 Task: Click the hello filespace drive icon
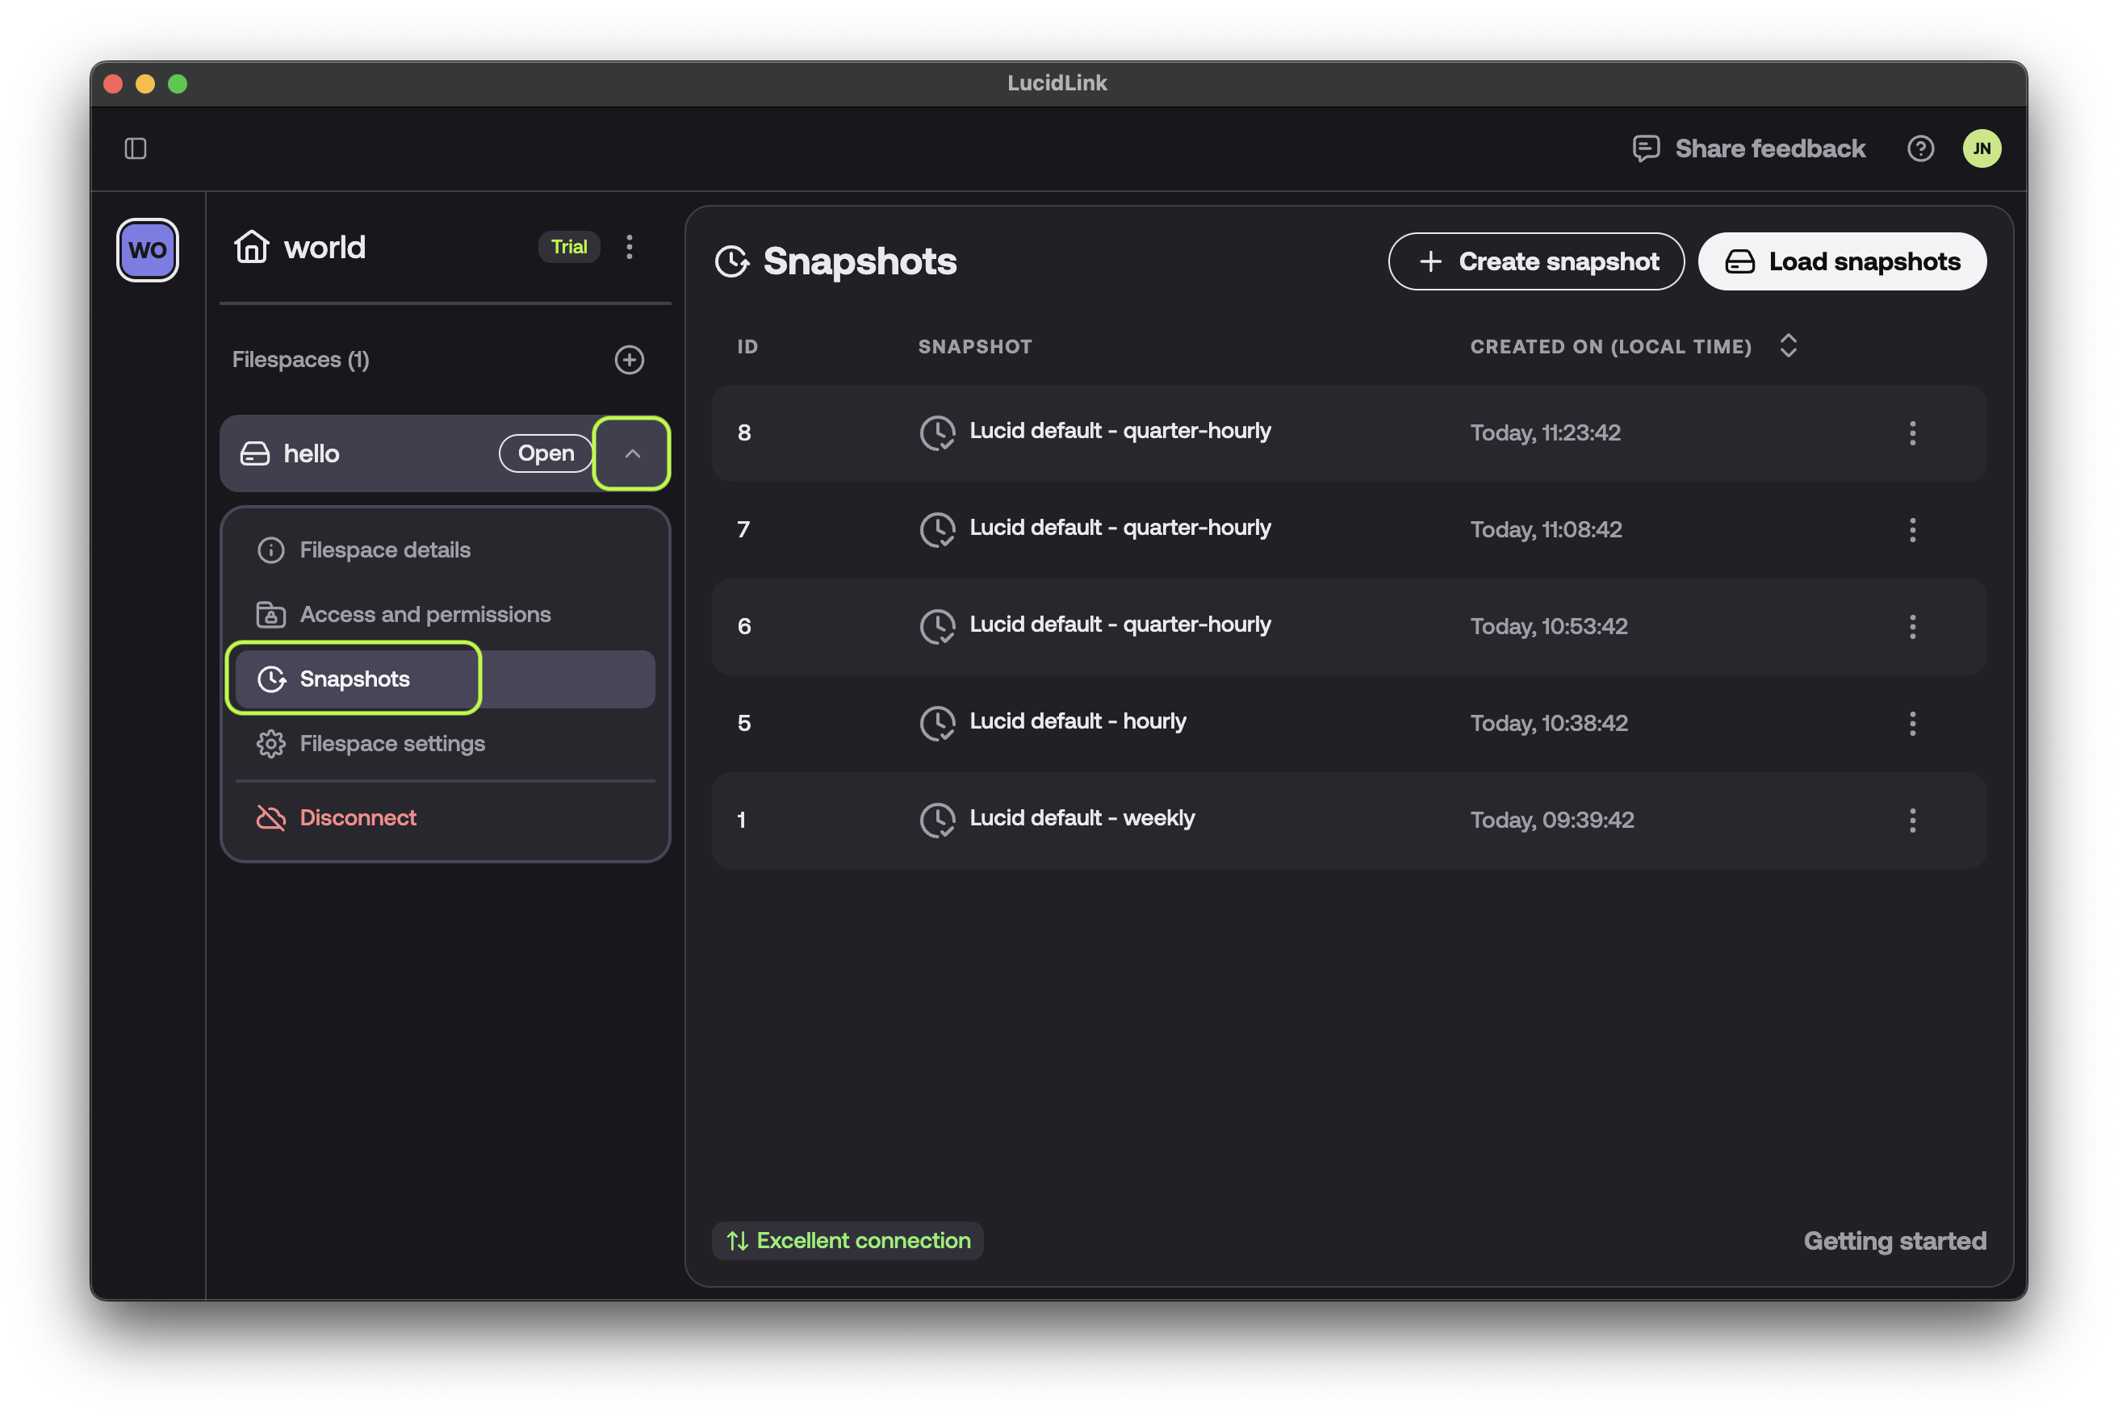pyautogui.click(x=254, y=453)
